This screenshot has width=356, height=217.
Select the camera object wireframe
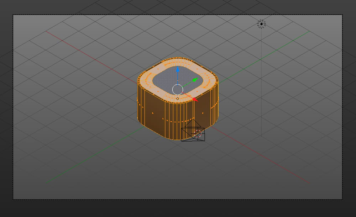[x=193, y=131]
